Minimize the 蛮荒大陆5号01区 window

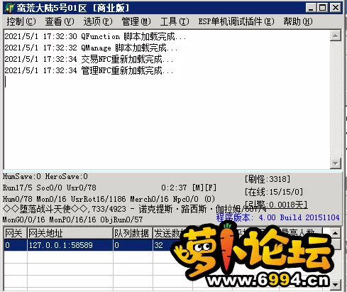[311, 8]
